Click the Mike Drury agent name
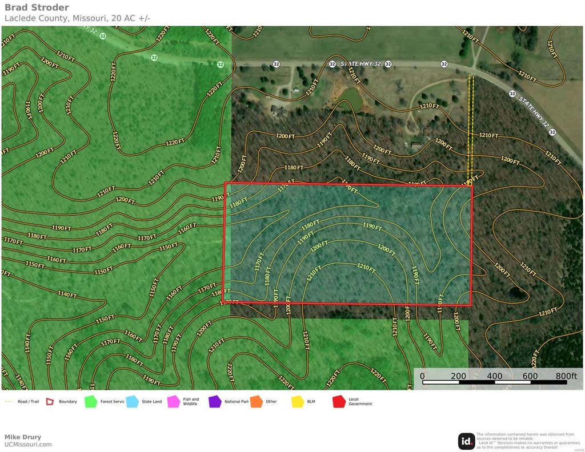This screenshot has height=452, width=585. [23, 437]
